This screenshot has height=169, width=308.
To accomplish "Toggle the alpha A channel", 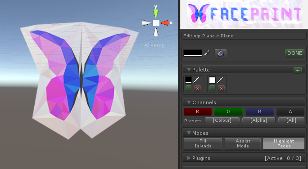I will [290, 111].
